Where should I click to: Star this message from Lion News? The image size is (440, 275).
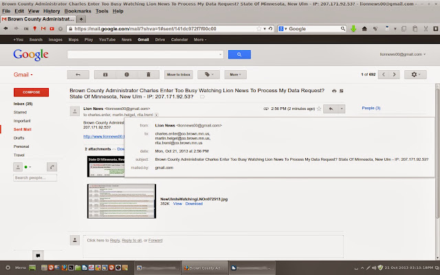tap(319, 109)
